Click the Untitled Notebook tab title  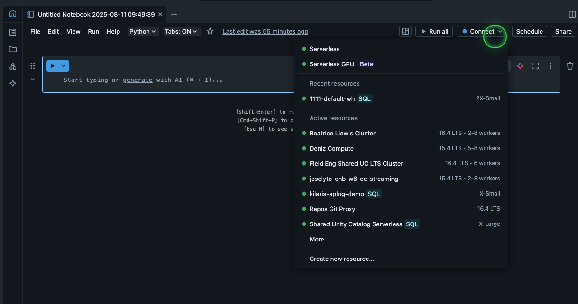click(x=96, y=14)
